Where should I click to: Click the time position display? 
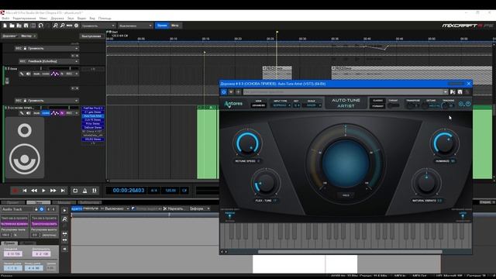point(129,191)
